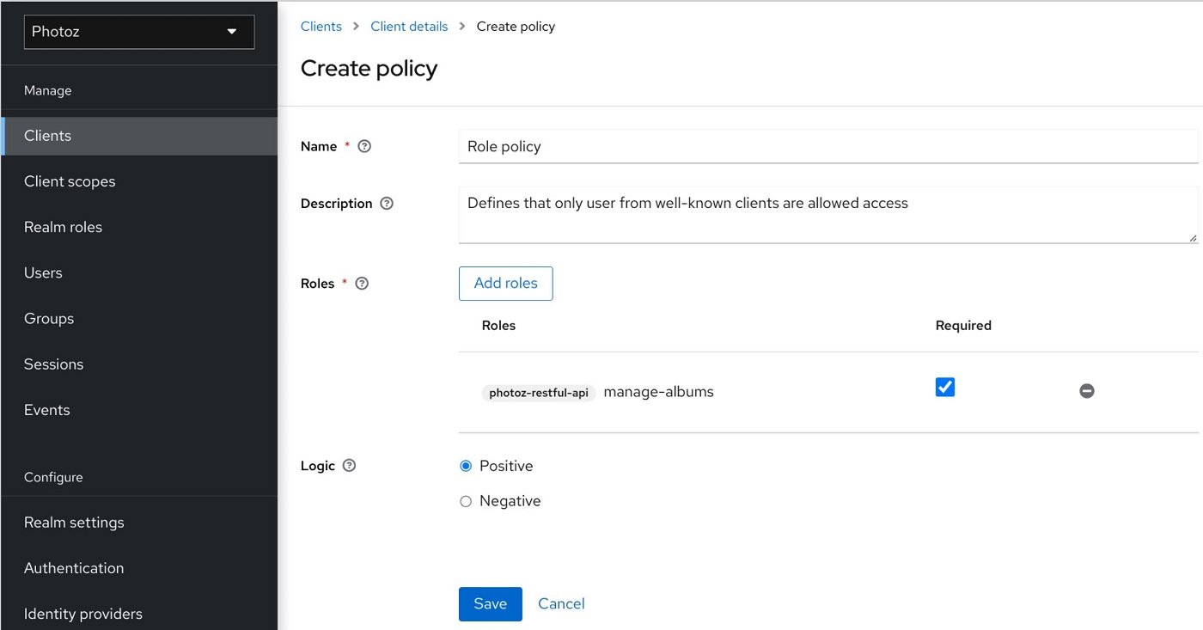The image size is (1203, 630).
Task: Navigate to the Authentication section
Action: coord(74,567)
